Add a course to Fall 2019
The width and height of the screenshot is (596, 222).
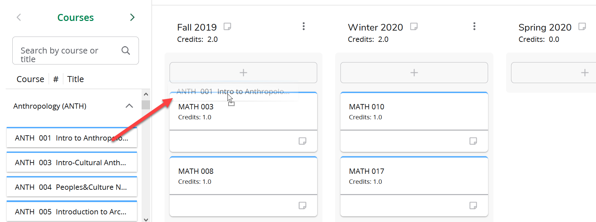point(243,72)
